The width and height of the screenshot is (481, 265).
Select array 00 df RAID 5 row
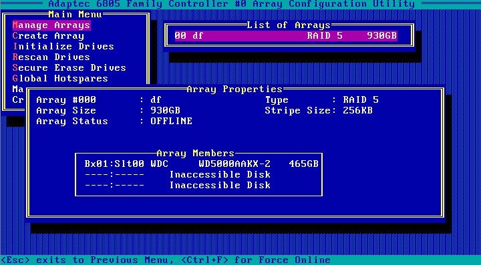286,36
